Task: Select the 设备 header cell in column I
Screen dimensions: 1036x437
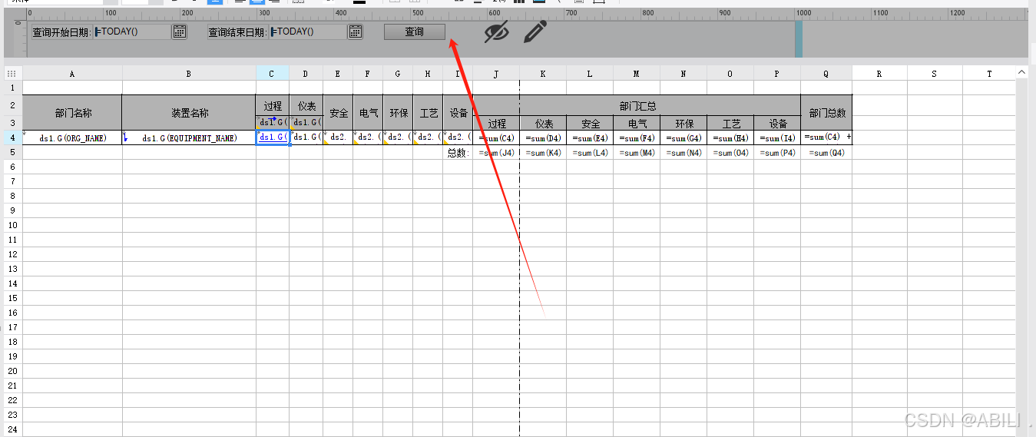Action: pos(458,113)
